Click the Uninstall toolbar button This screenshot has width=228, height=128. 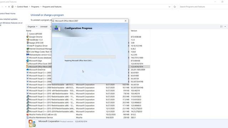(44, 27)
